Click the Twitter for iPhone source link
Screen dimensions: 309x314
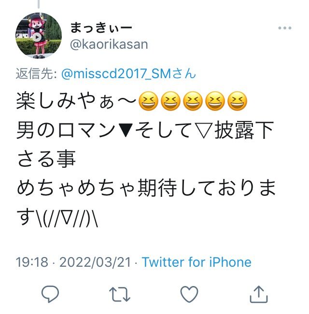[197, 262]
